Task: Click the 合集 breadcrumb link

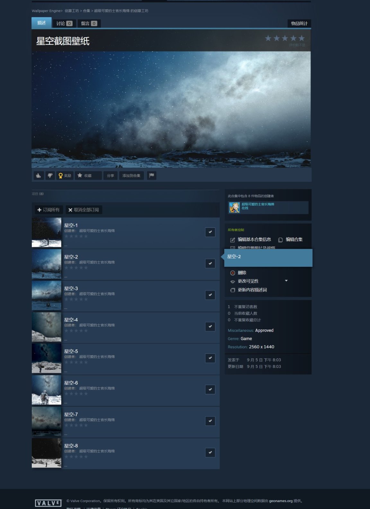Action: tap(86, 11)
